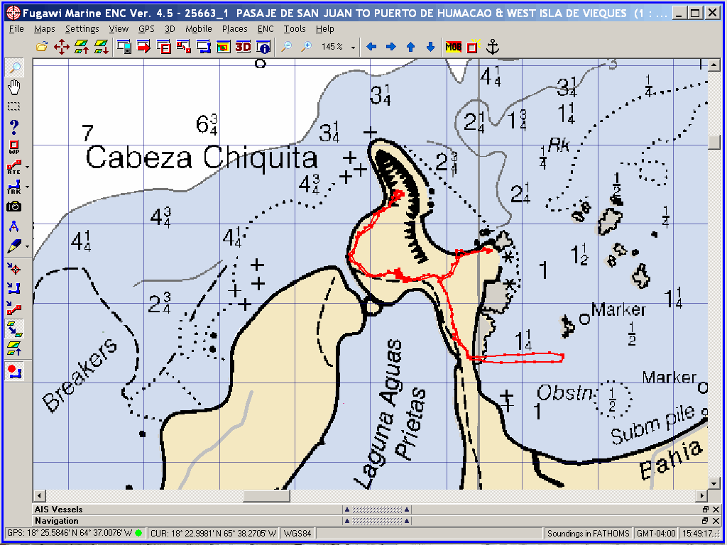The width and height of the screenshot is (727, 545).
Task: Undock the Navigation panel
Action: (705, 521)
